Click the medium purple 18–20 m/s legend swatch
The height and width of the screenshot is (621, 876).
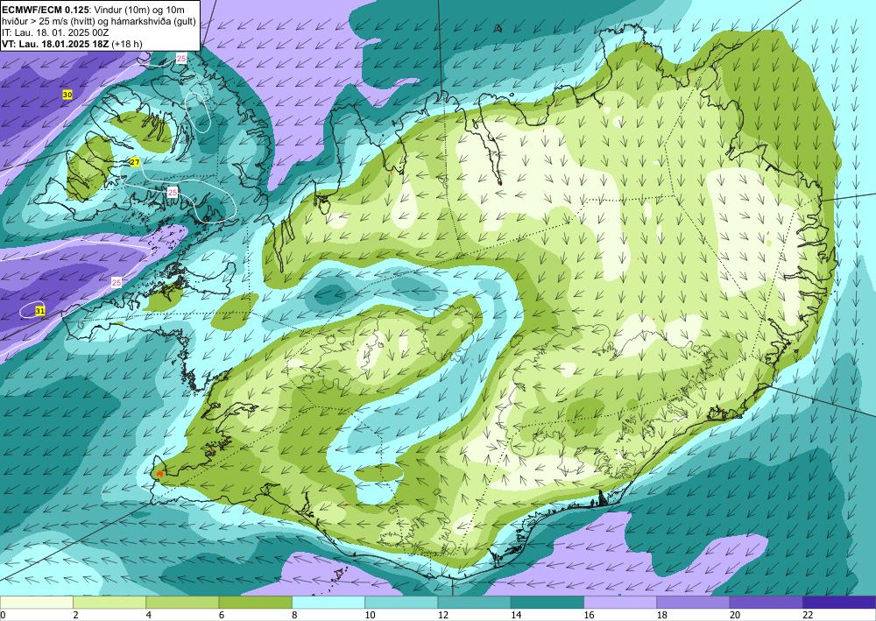click(693, 603)
